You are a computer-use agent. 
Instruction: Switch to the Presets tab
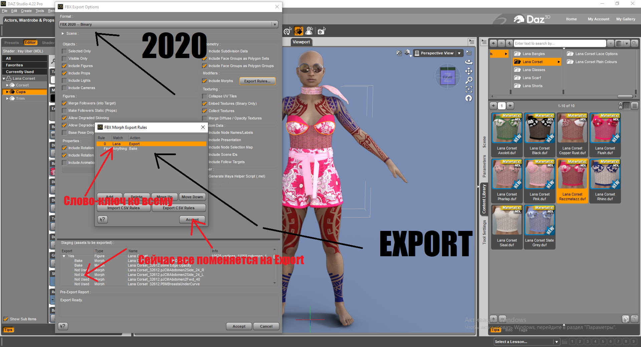[x=12, y=43]
